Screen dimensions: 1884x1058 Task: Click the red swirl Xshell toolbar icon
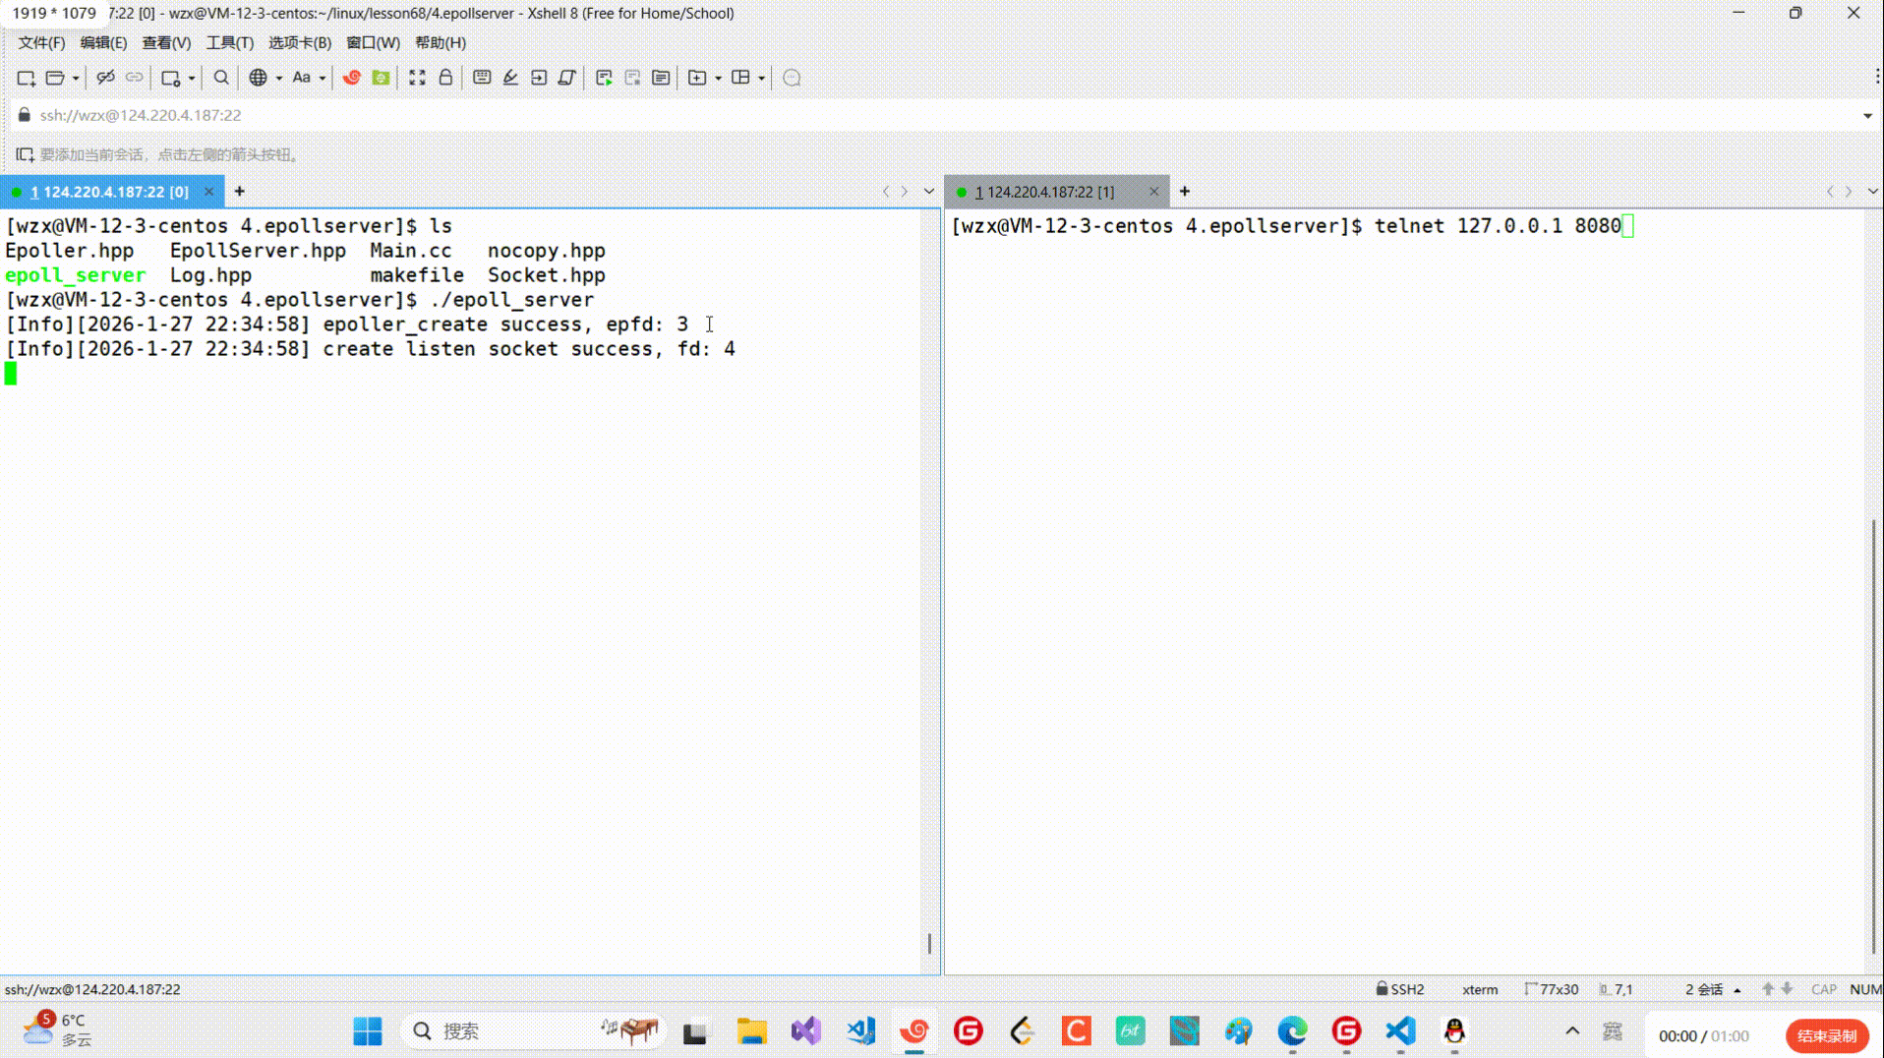point(351,78)
